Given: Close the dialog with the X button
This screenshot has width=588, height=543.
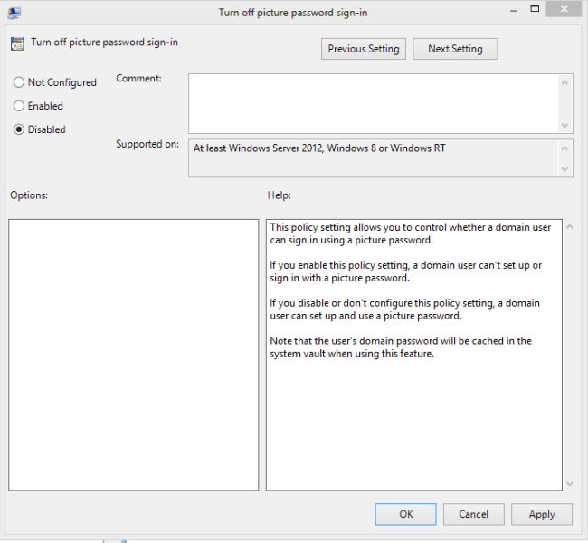Looking at the screenshot, I should 564,9.
